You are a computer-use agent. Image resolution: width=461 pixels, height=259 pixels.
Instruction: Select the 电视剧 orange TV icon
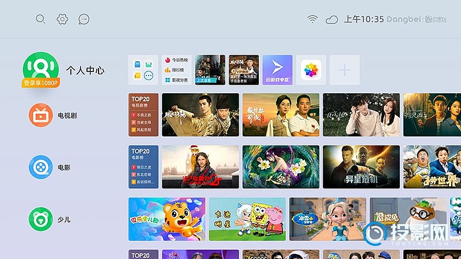tap(41, 115)
